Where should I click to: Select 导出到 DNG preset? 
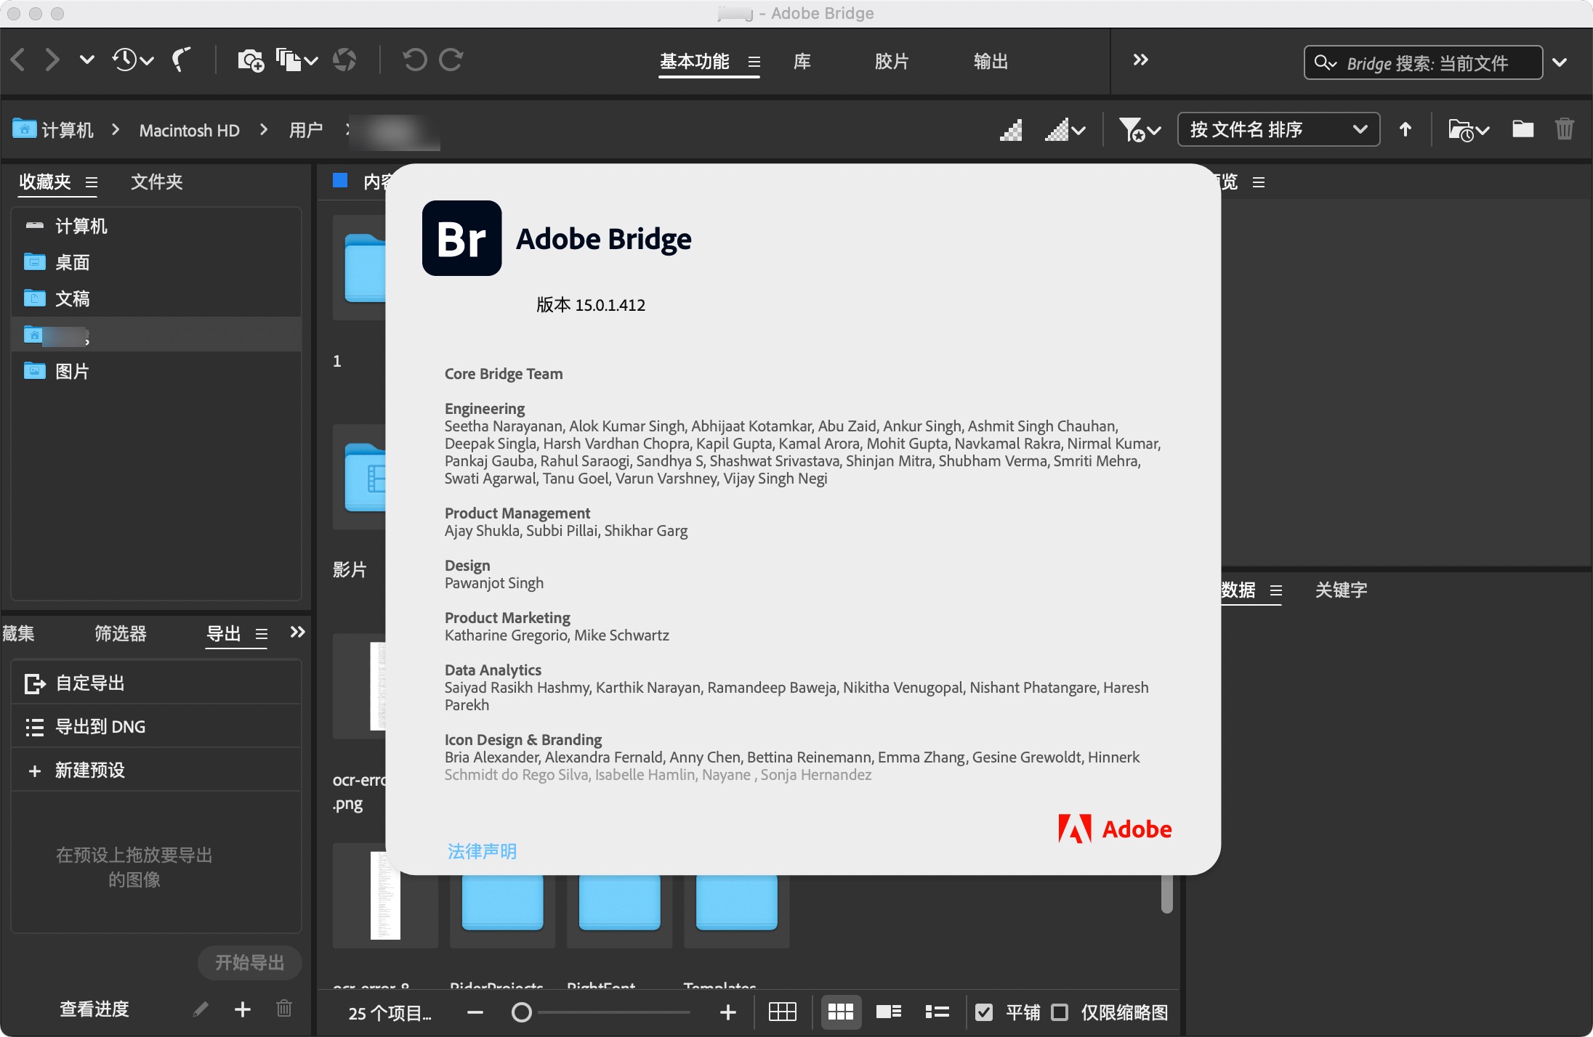[x=156, y=727]
